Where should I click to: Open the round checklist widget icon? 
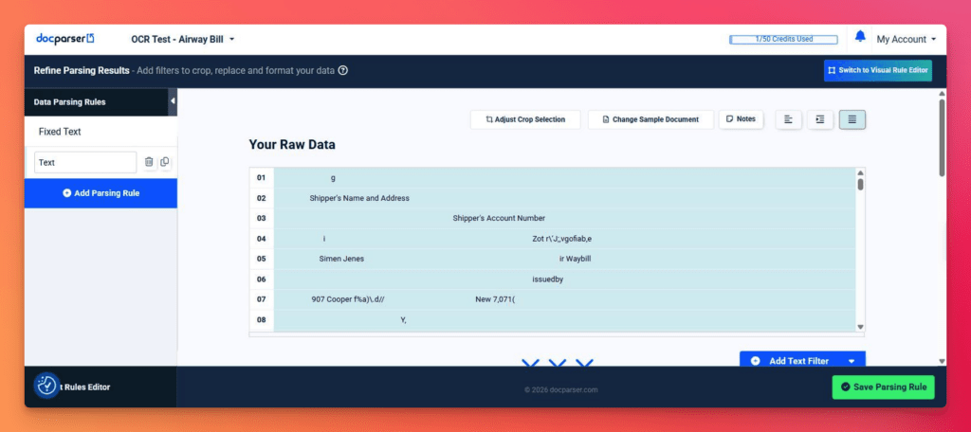[x=46, y=386]
